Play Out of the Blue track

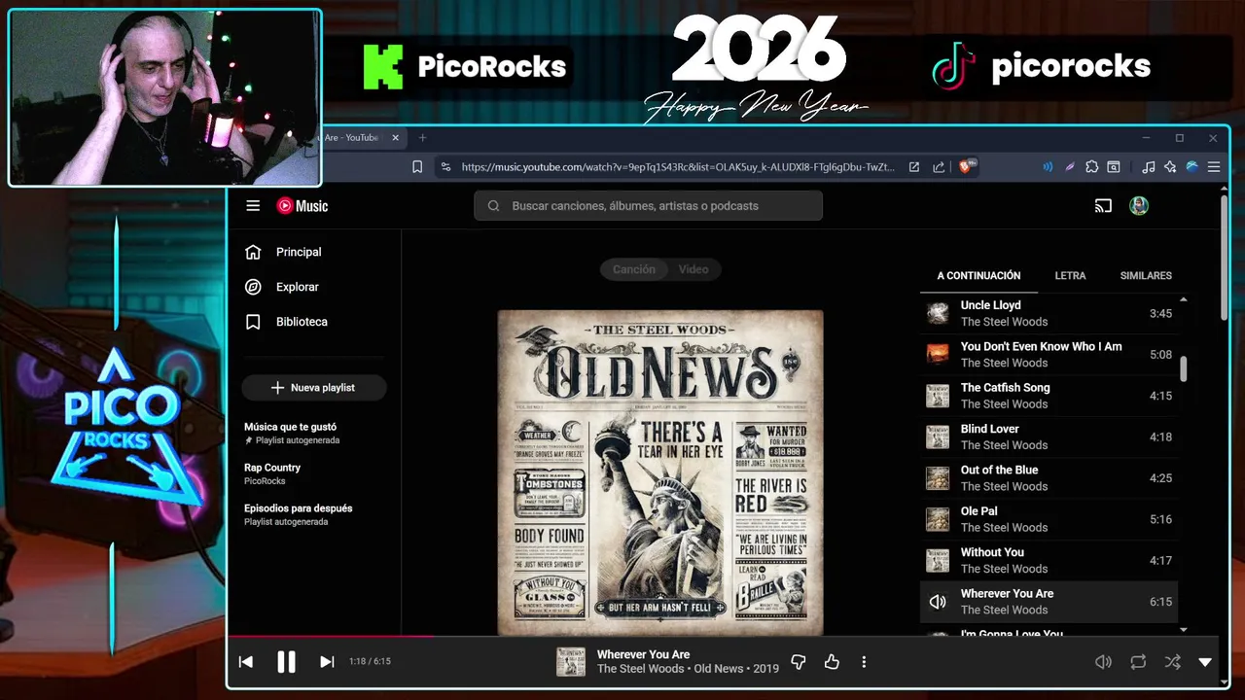tap(1049, 478)
